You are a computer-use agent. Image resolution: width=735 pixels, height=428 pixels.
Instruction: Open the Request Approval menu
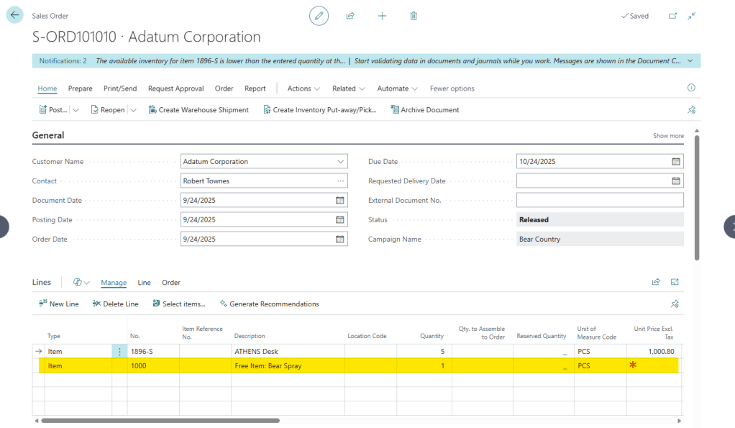(175, 88)
